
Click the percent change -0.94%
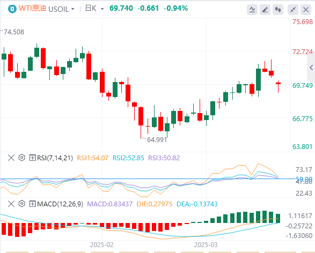(176, 8)
